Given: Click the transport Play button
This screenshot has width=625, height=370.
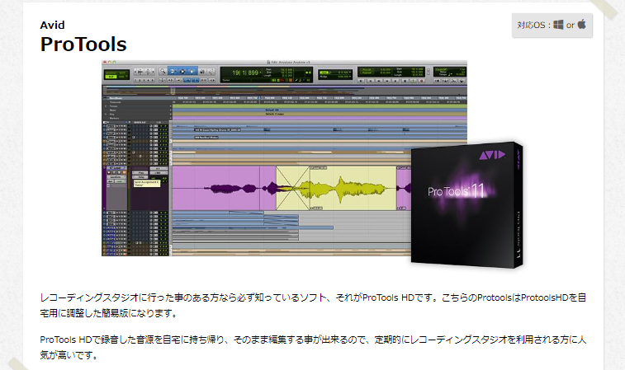Looking at the screenshot, I should tap(414, 81).
